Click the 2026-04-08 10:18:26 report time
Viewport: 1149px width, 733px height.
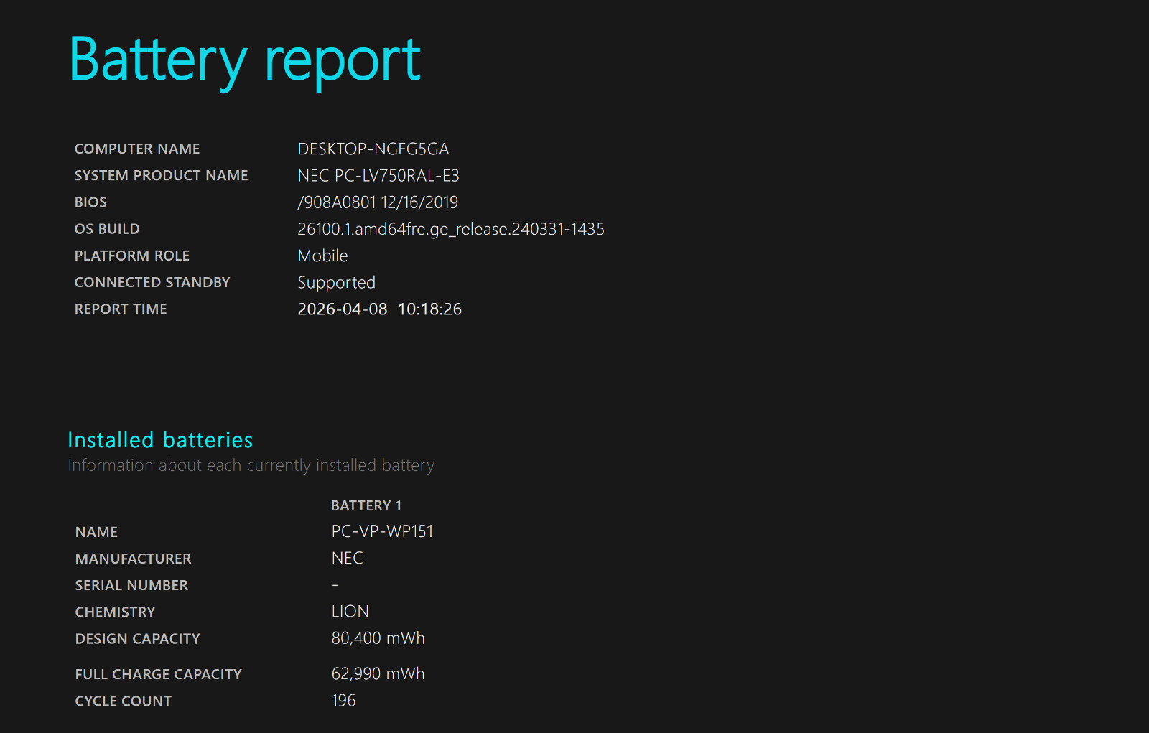(380, 309)
